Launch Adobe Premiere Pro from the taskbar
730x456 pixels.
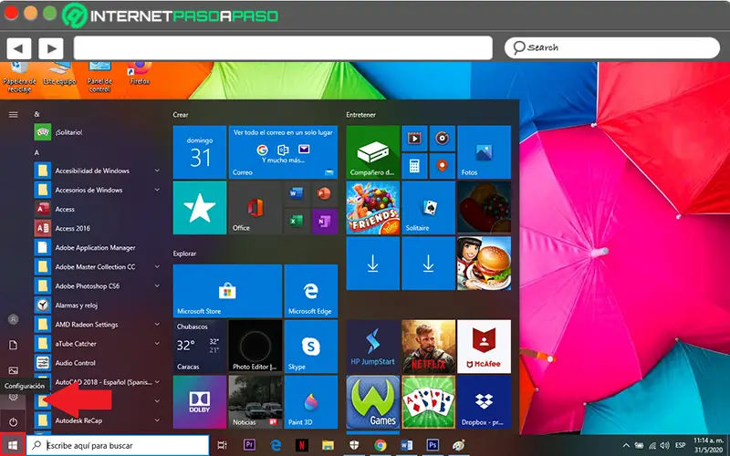pyautogui.click(x=249, y=445)
